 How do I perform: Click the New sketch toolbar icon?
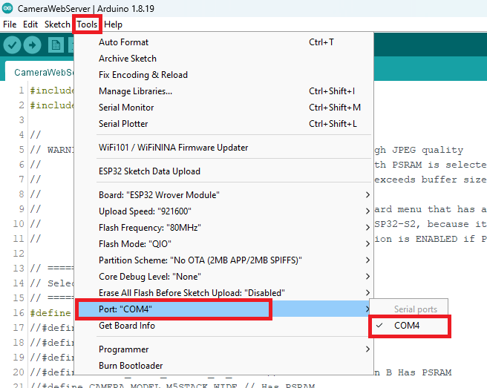point(56,45)
